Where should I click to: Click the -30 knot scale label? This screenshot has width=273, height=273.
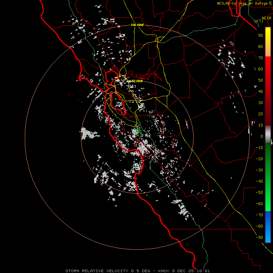pyautogui.click(x=259, y=170)
